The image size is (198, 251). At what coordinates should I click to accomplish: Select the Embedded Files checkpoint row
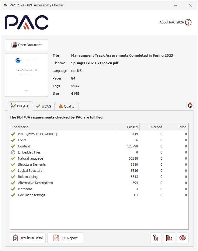click(29, 152)
